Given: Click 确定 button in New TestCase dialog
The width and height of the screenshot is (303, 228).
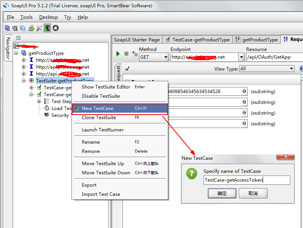Looking at the screenshot, I should point(222,193).
